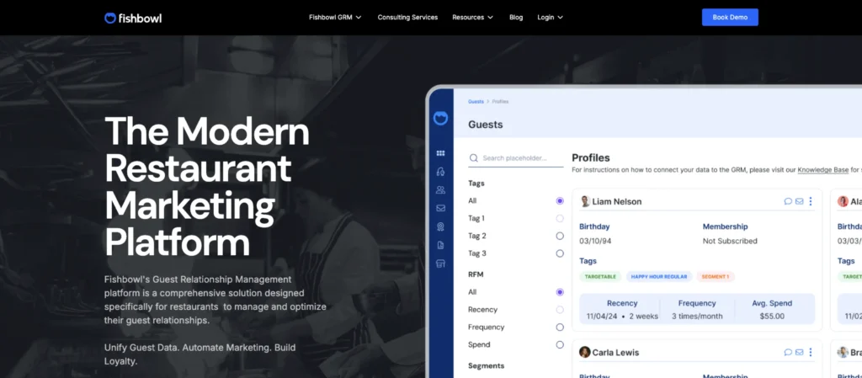This screenshot has height=378, width=862.
Task: Click Liam Nelson's avatar
Action: coord(585,202)
